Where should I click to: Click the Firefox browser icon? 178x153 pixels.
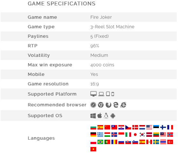point(109,105)
